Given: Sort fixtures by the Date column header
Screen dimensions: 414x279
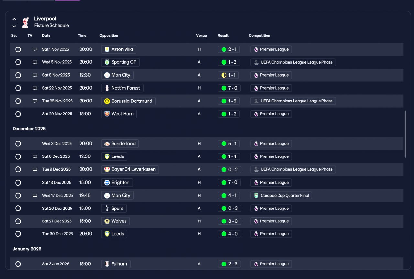Looking at the screenshot, I should coord(46,36).
